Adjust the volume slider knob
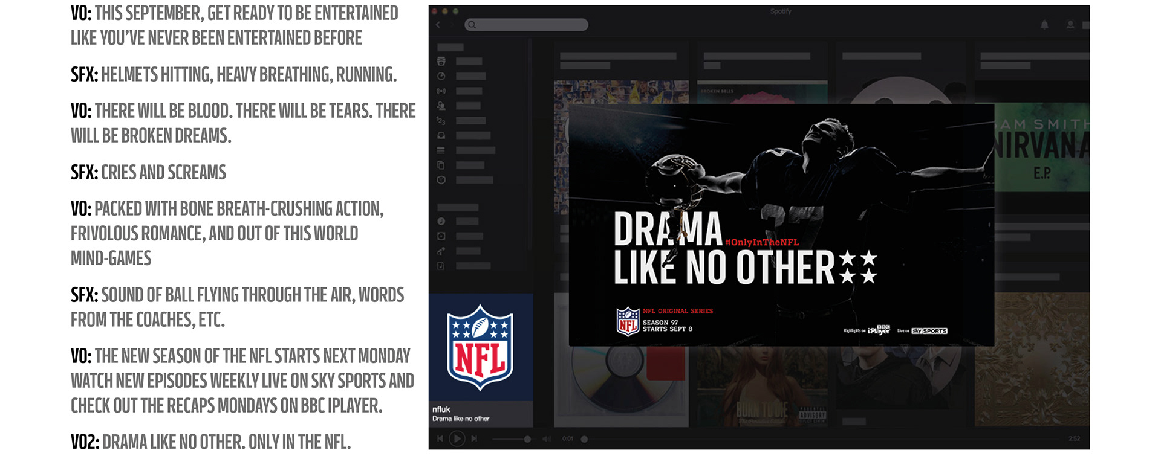This screenshot has height=456, width=1161. 527,439
